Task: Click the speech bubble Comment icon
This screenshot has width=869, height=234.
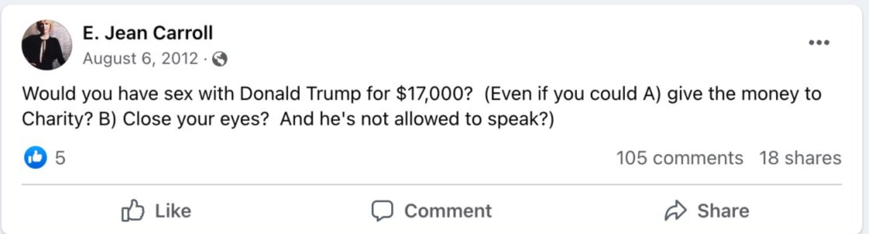Action: 382,211
